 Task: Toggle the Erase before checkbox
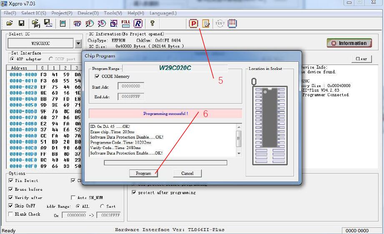[x=10, y=189]
